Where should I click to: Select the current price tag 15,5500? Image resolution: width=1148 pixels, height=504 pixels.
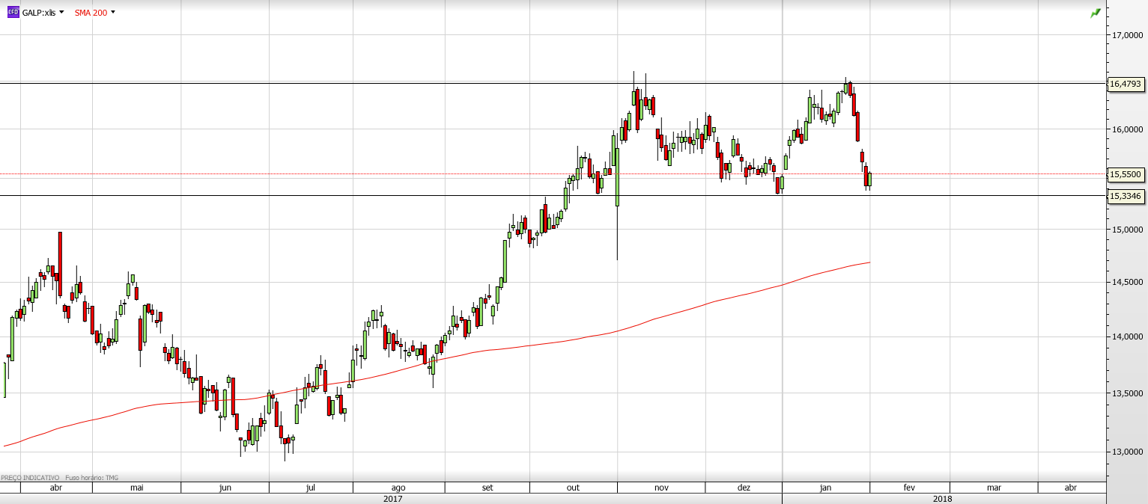(1125, 173)
